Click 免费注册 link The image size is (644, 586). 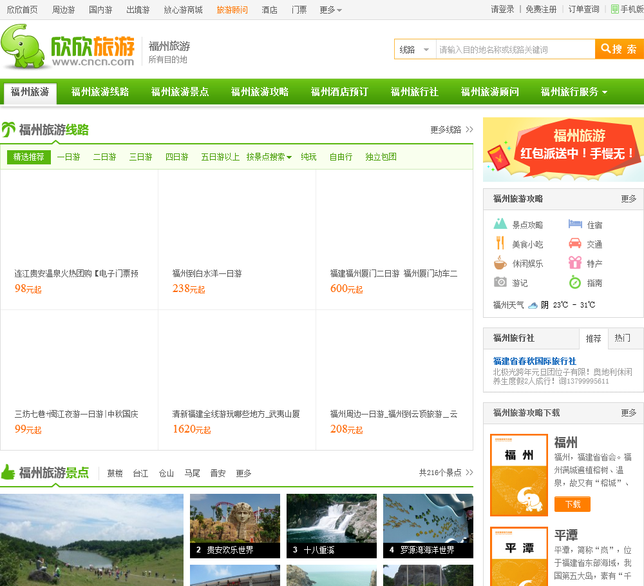542,9
